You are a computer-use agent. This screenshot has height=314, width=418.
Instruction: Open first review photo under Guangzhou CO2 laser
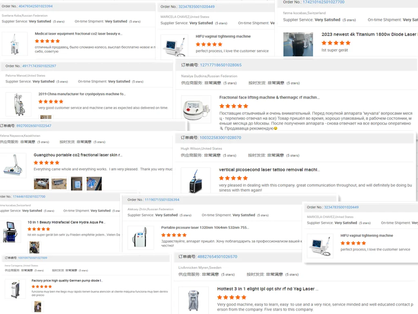click(x=41, y=184)
